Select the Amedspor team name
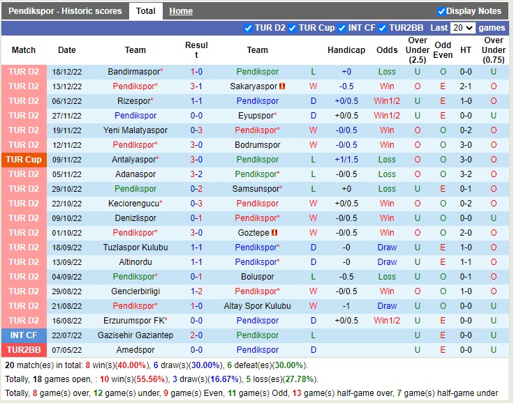Image resolution: width=514 pixels, height=403 pixels. (x=135, y=350)
